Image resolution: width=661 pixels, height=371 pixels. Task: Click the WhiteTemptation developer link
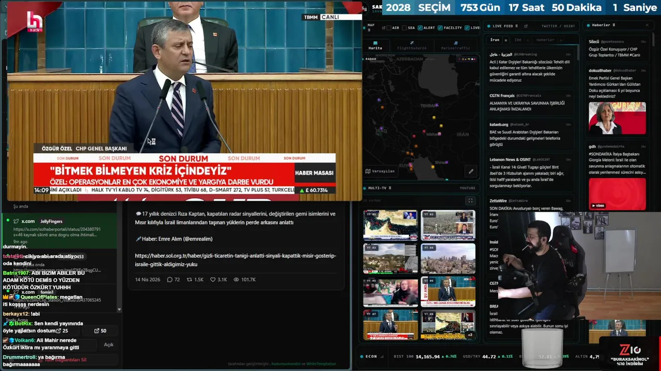[x=321, y=364]
